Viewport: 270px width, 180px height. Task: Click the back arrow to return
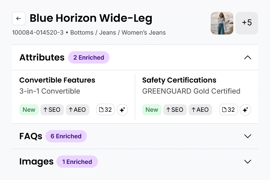(19, 18)
